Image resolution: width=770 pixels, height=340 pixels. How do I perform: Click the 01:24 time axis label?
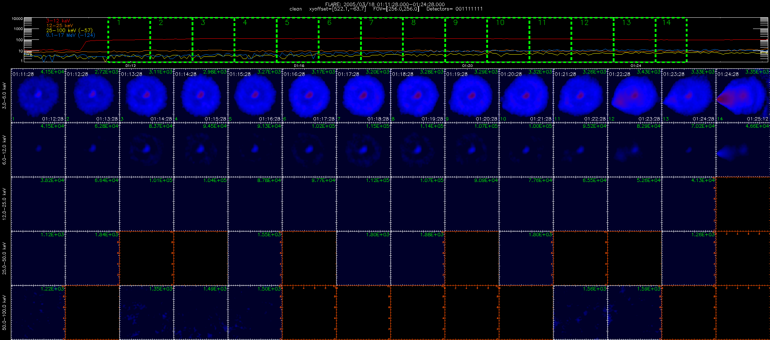[x=636, y=66]
